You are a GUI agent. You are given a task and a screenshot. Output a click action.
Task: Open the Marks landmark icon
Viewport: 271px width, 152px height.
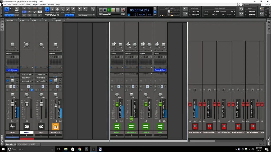17,9
